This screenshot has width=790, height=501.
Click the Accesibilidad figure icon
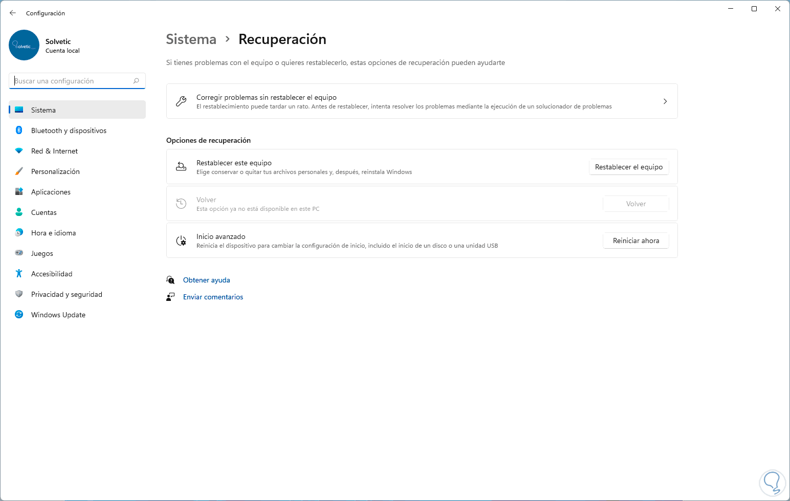[19, 274]
